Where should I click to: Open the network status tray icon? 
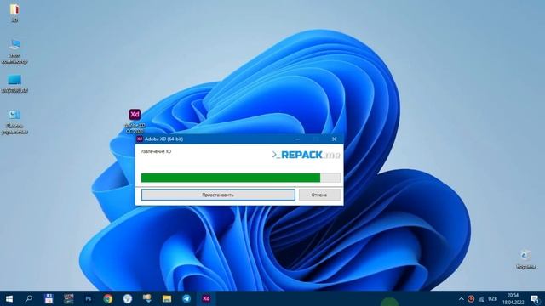point(481,298)
